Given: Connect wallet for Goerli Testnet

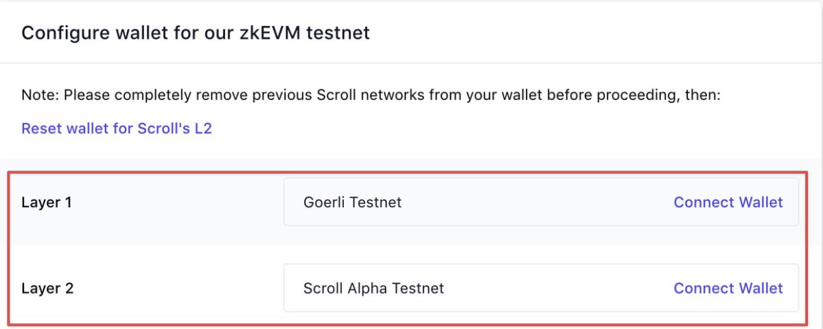Looking at the screenshot, I should [728, 202].
